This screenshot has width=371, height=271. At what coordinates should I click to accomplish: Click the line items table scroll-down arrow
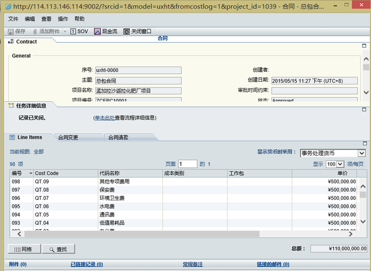(x=363, y=222)
